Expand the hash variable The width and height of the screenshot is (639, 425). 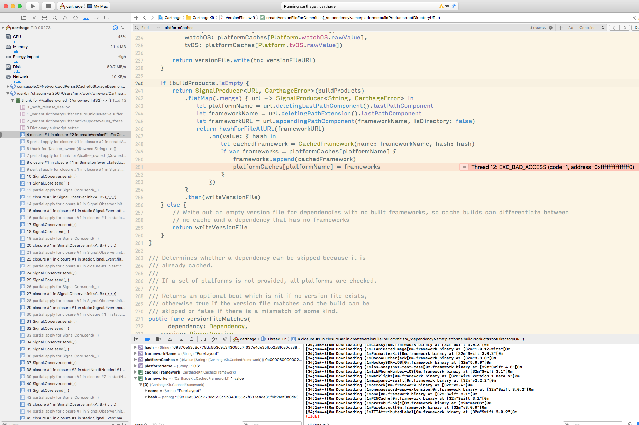tap(135, 347)
